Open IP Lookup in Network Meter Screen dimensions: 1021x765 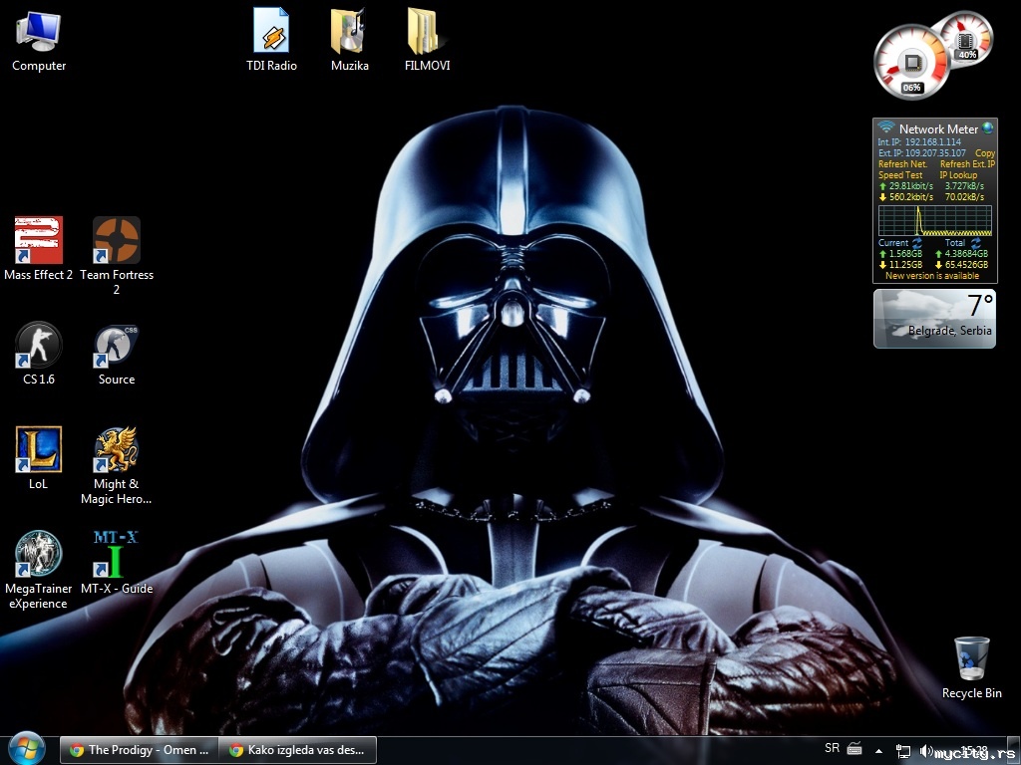tap(958, 175)
